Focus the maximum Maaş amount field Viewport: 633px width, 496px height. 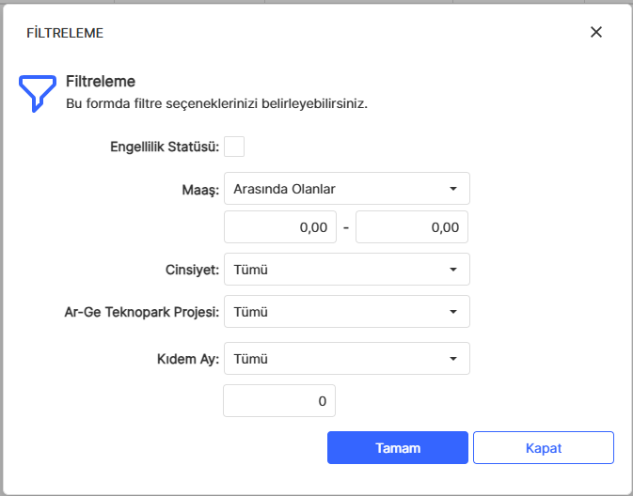pyautogui.click(x=411, y=227)
